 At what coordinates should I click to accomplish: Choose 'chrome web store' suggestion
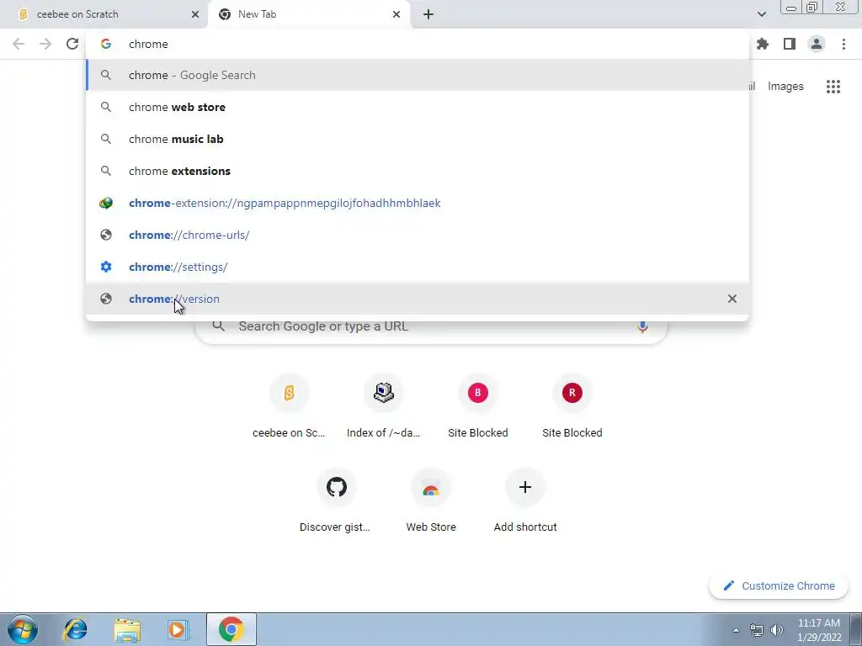pyautogui.click(x=418, y=107)
